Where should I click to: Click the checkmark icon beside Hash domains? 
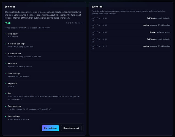coord(6,54)
